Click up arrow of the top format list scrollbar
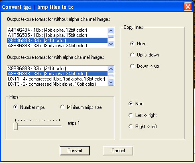The height and width of the screenshot is (163, 195). [x=111, y=31]
